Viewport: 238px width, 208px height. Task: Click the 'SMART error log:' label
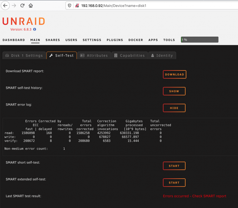[19, 105]
